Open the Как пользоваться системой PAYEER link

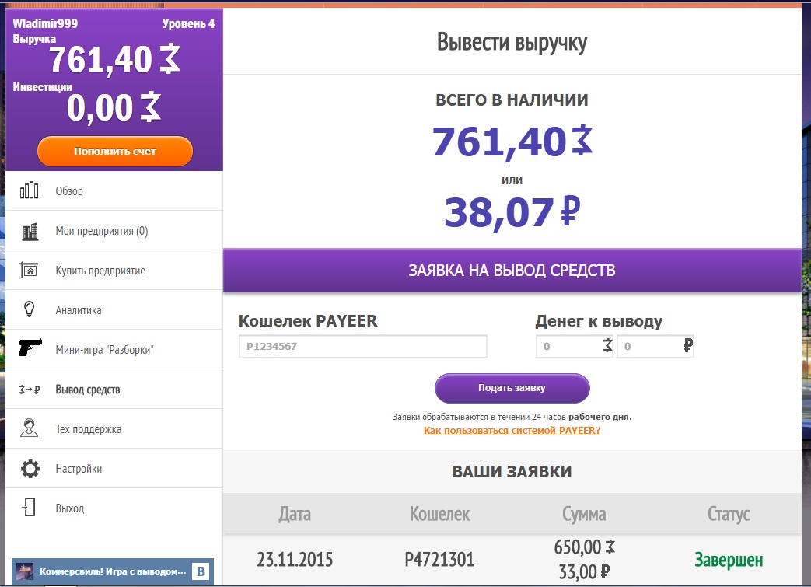[512, 430]
